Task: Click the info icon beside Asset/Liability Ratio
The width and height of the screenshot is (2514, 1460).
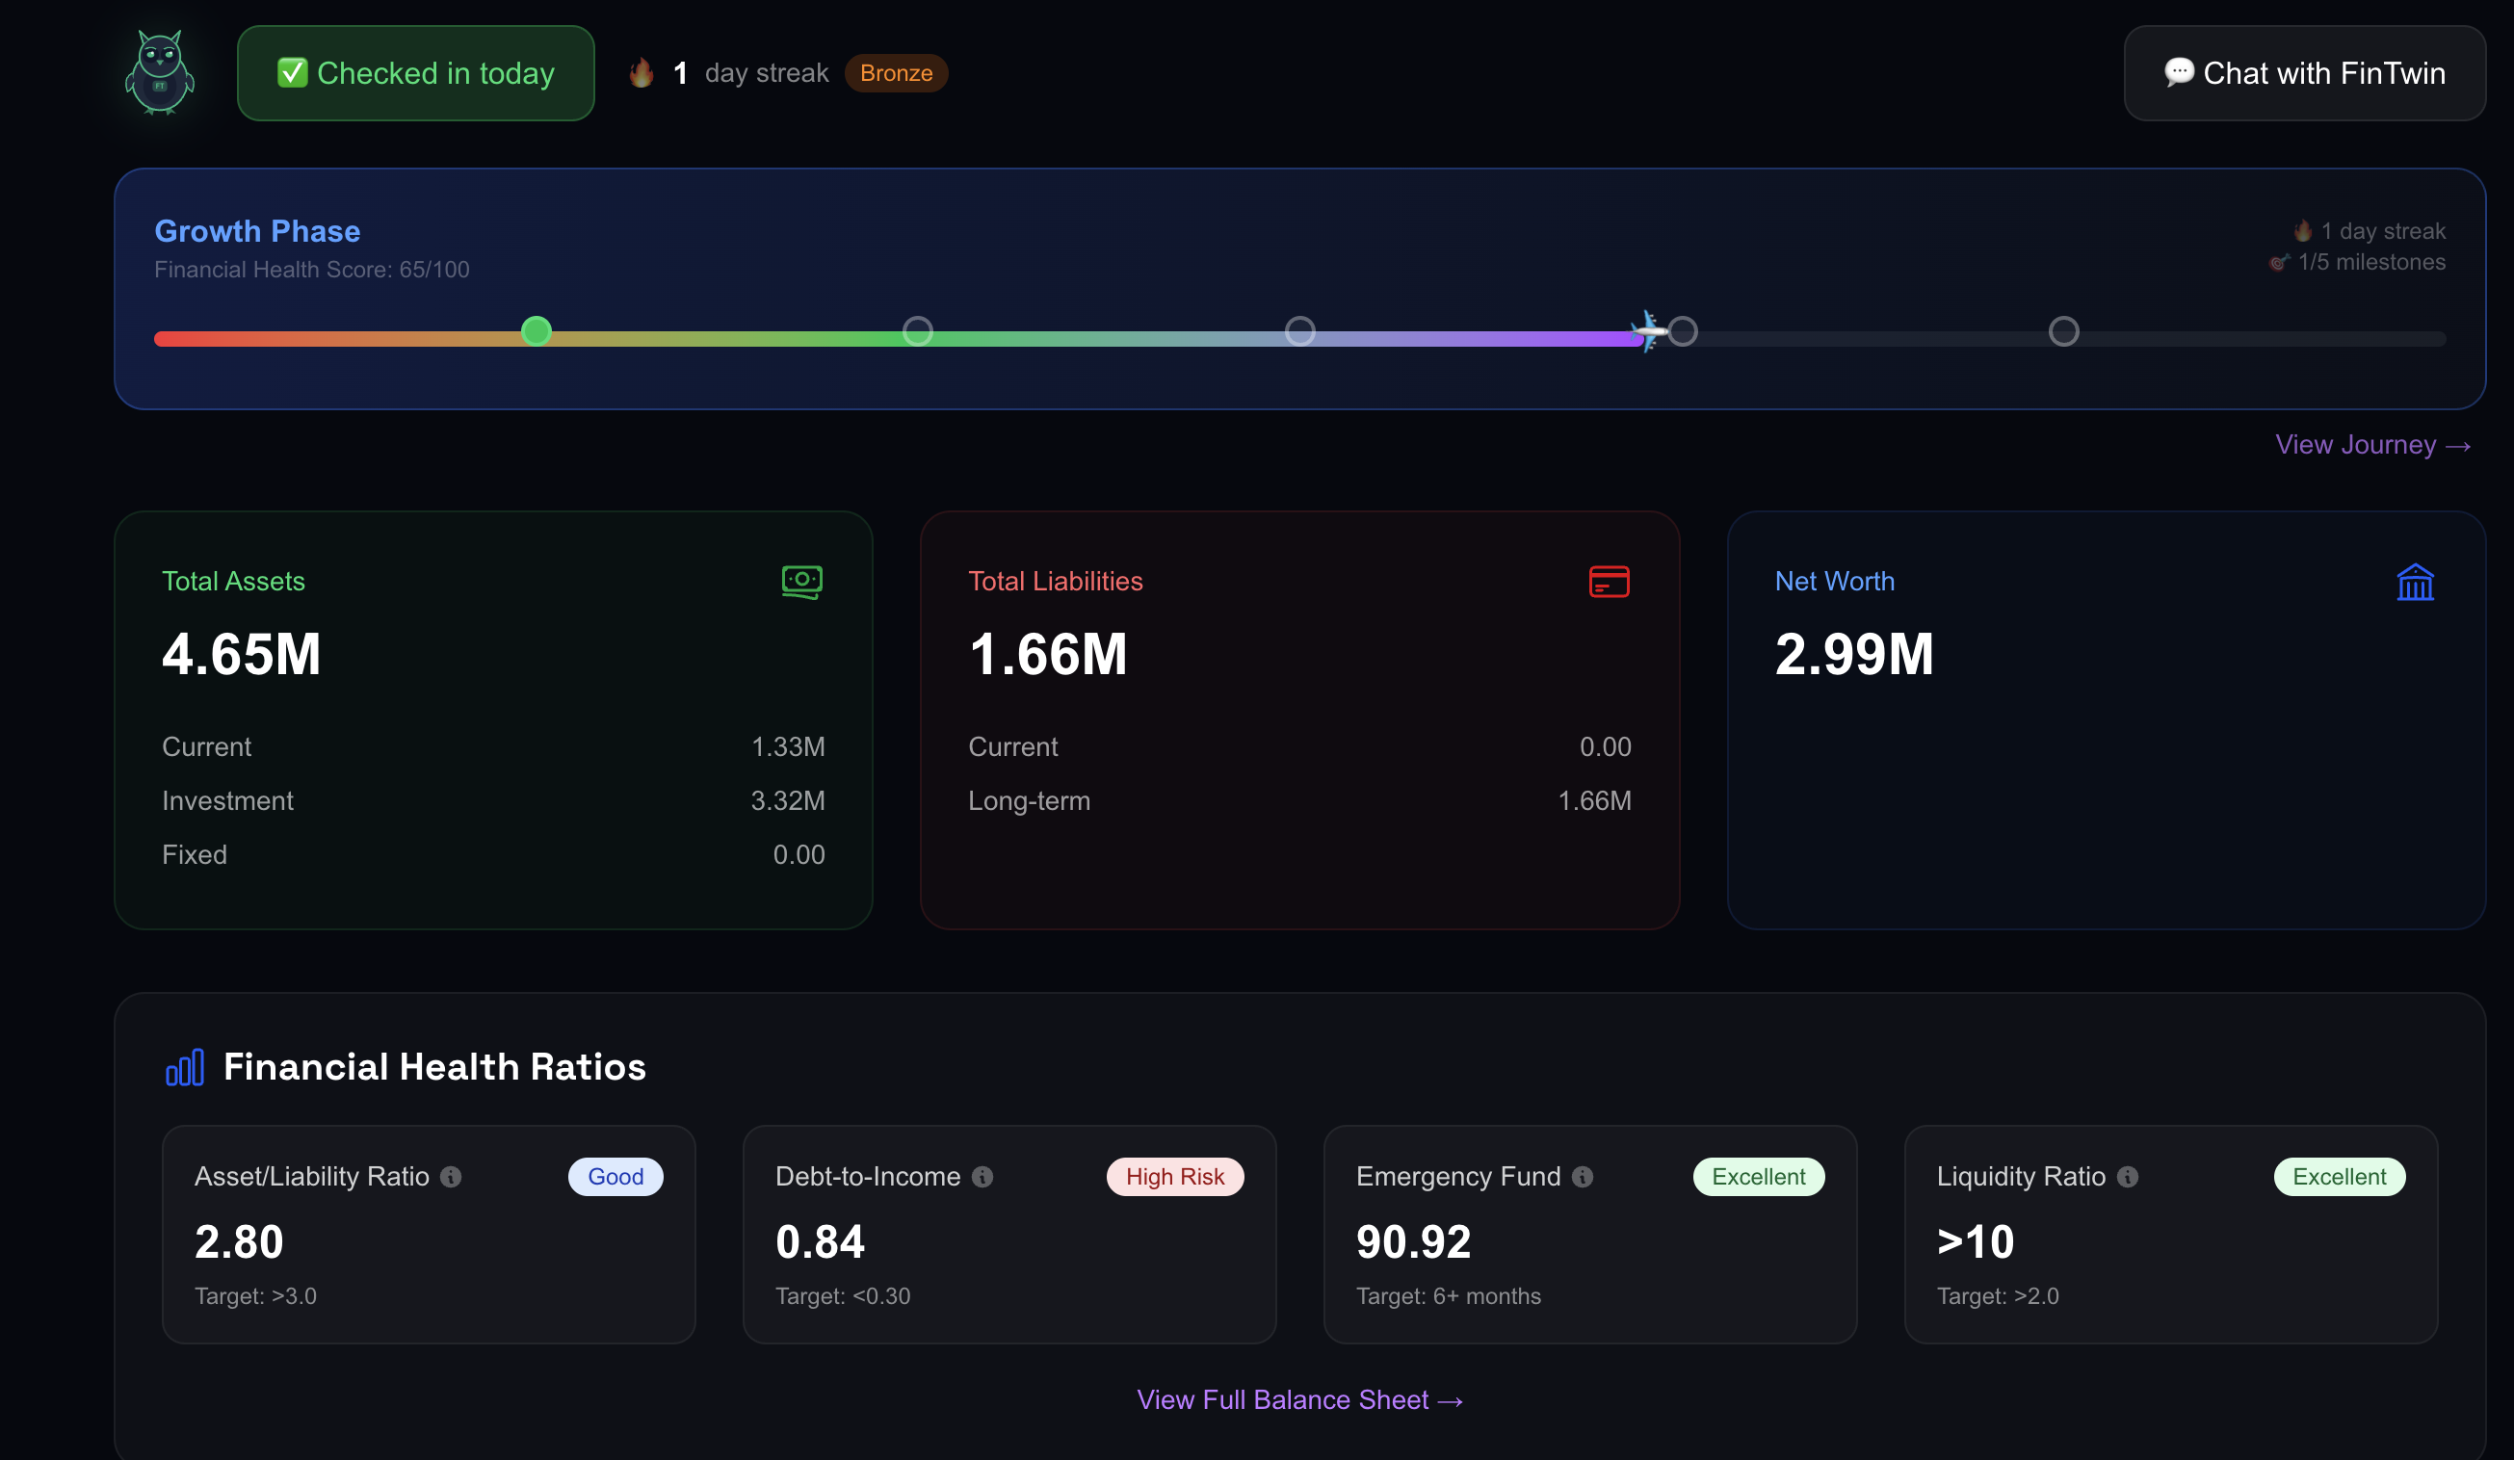Action: [x=451, y=1177]
